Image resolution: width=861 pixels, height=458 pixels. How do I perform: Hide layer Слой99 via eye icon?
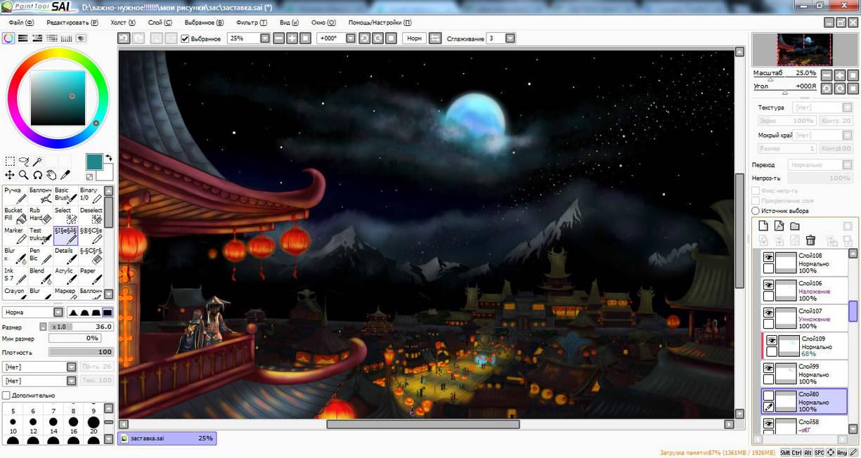click(768, 367)
